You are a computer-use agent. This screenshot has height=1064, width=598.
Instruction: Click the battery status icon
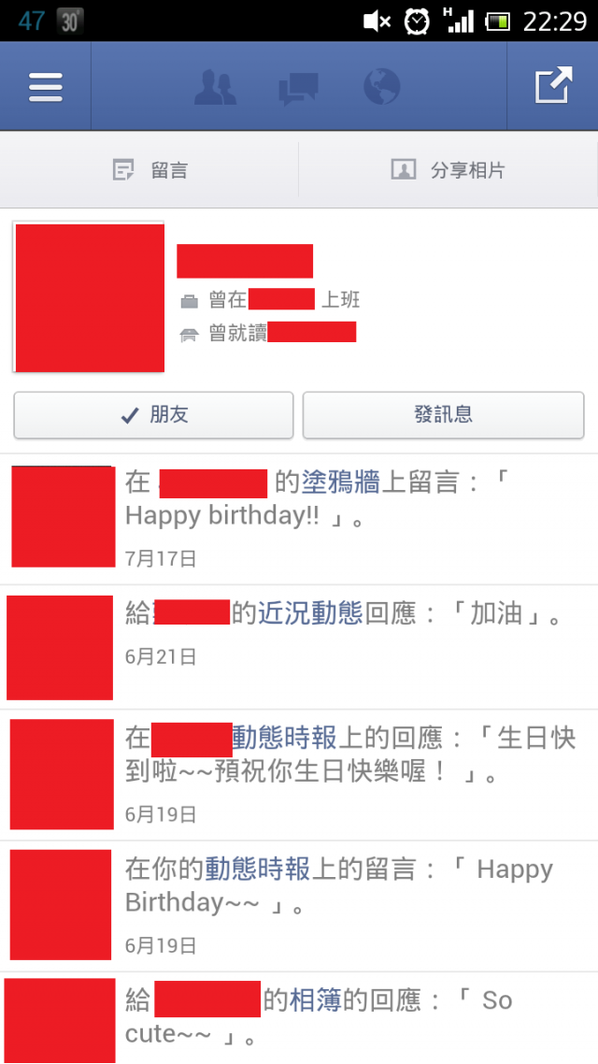[497, 22]
